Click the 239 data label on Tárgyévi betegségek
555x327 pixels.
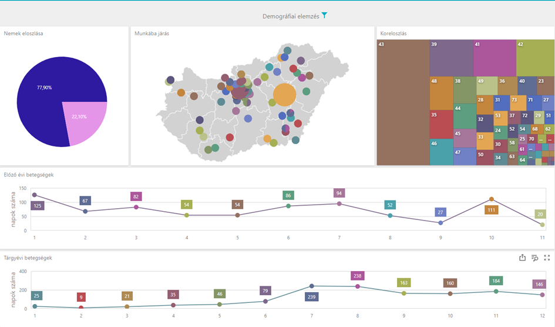pos(311,297)
